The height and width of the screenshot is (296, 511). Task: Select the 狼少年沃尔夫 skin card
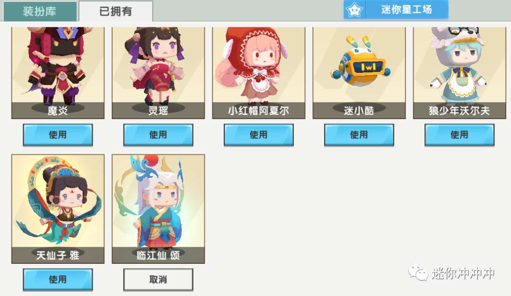point(459,73)
